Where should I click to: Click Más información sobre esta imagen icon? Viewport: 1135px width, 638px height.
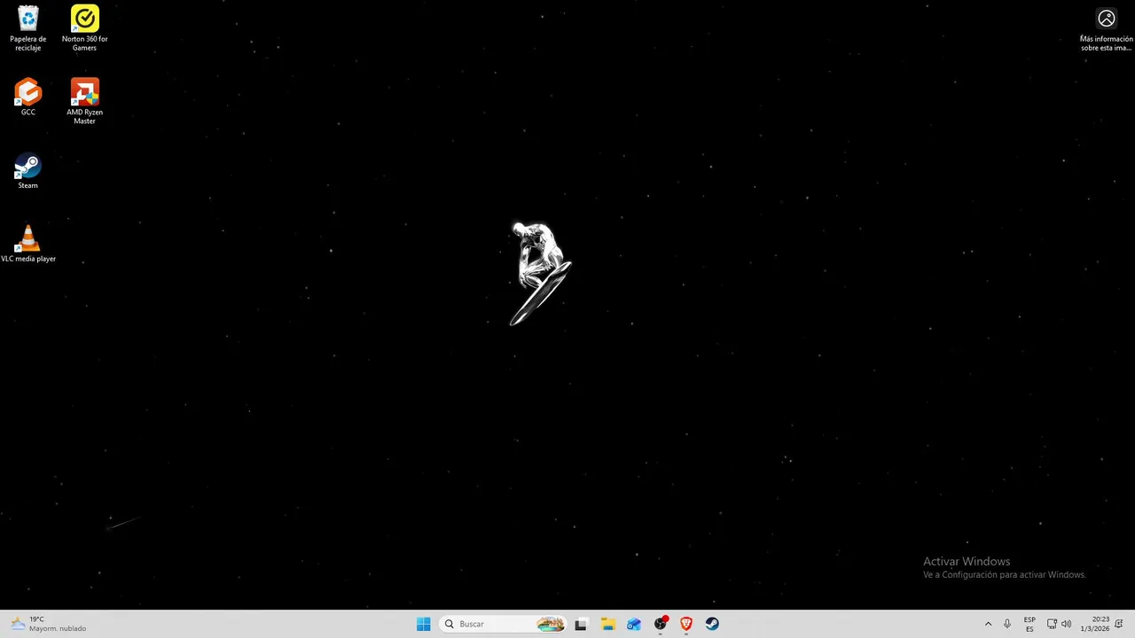[1106, 28]
